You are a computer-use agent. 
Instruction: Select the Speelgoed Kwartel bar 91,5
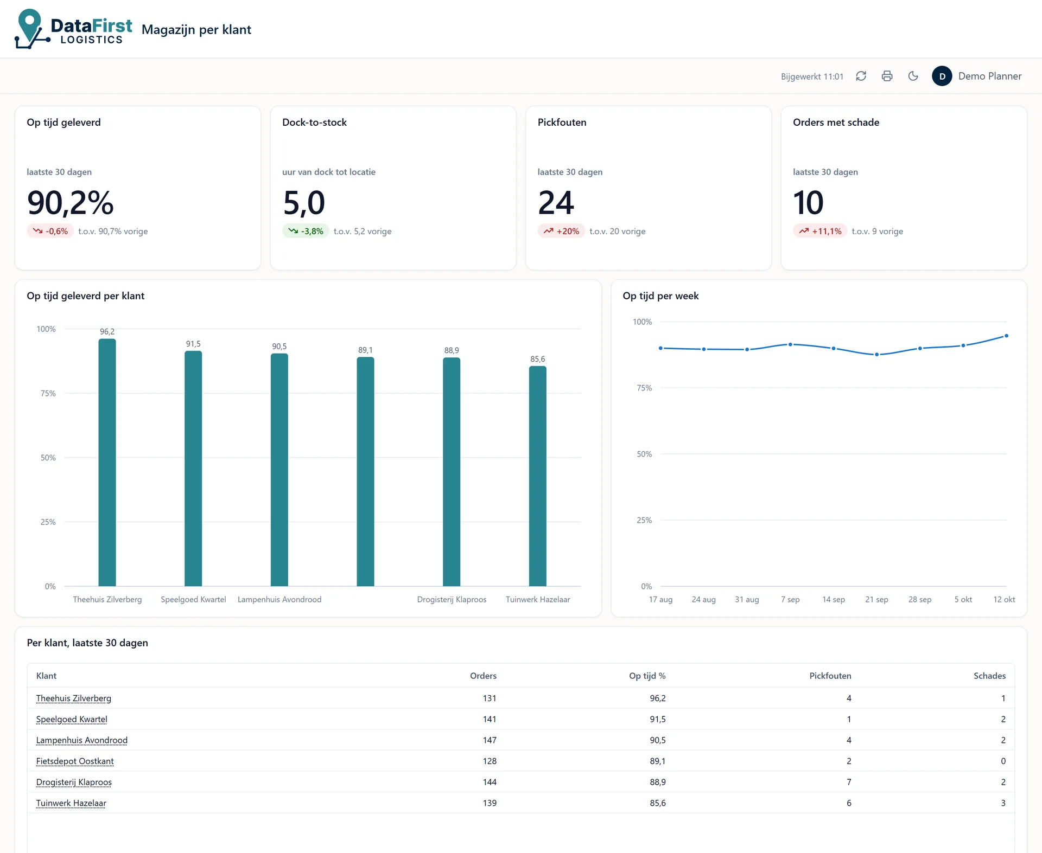(x=193, y=469)
